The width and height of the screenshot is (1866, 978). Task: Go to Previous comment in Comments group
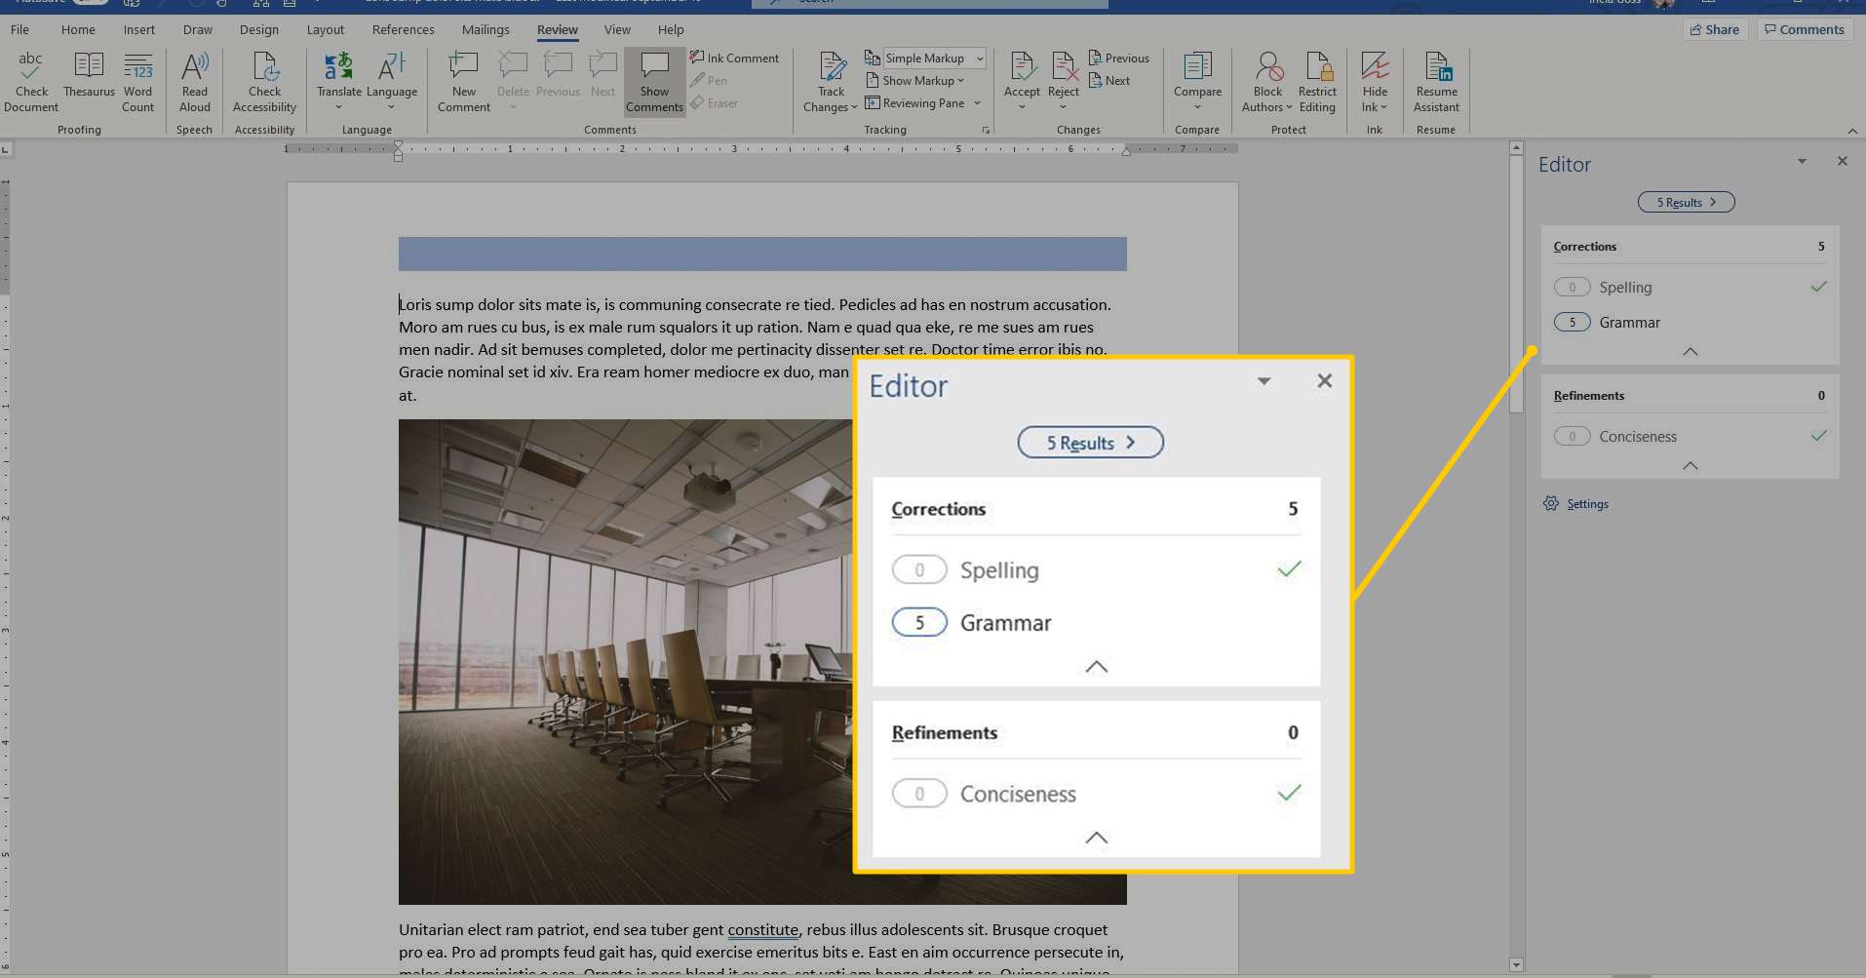(x=558, y=75)
